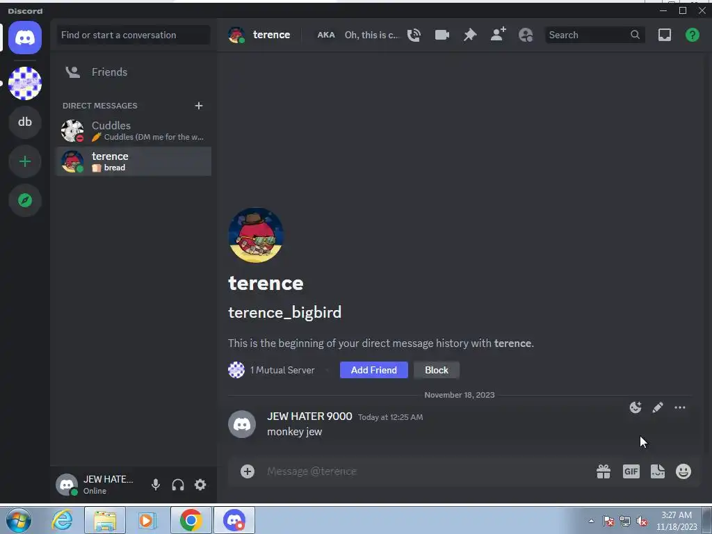Viewport: 712px width, 534px height.
Task: Open Windows Media Player from the taskbar
Action: point(147,520)
